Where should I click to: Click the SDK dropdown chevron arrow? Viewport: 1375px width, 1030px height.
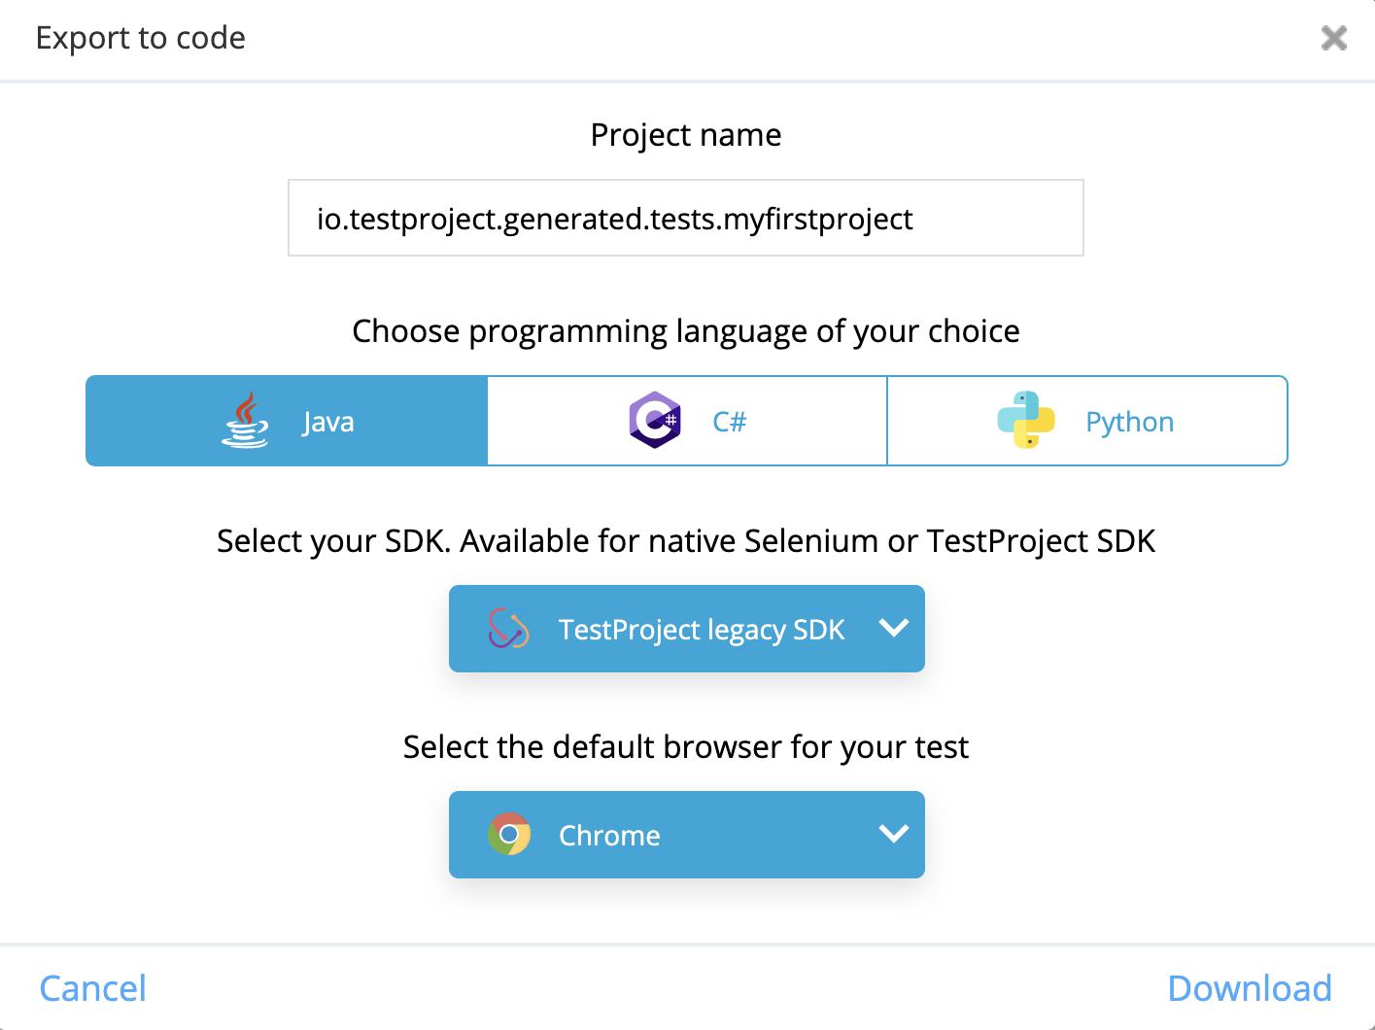point(893,628)
